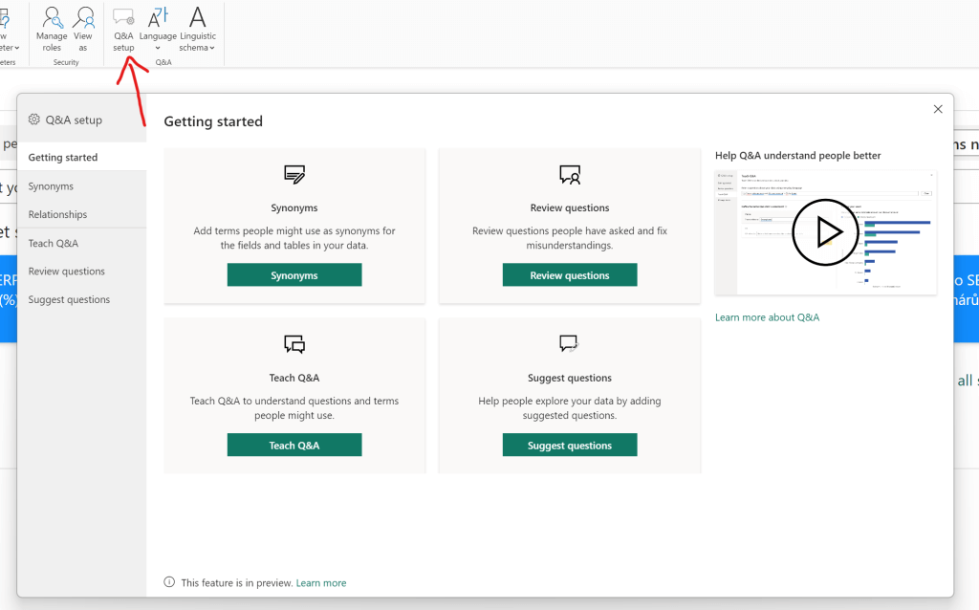
Task: Click the Review questions card icon
Action: (570, 175)
